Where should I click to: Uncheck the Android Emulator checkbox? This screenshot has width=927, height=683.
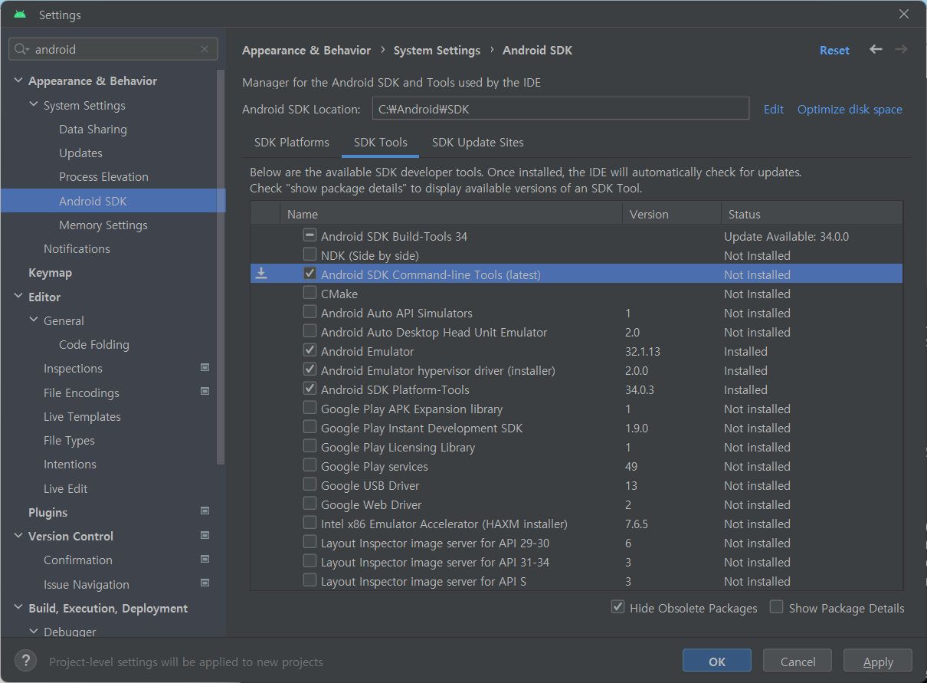pyautogui.click(x=310, y=350)
